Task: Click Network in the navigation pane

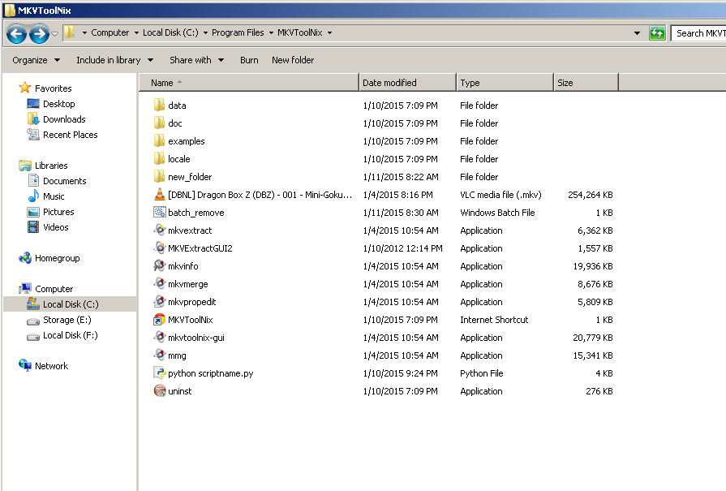Action: click(51, 366)
